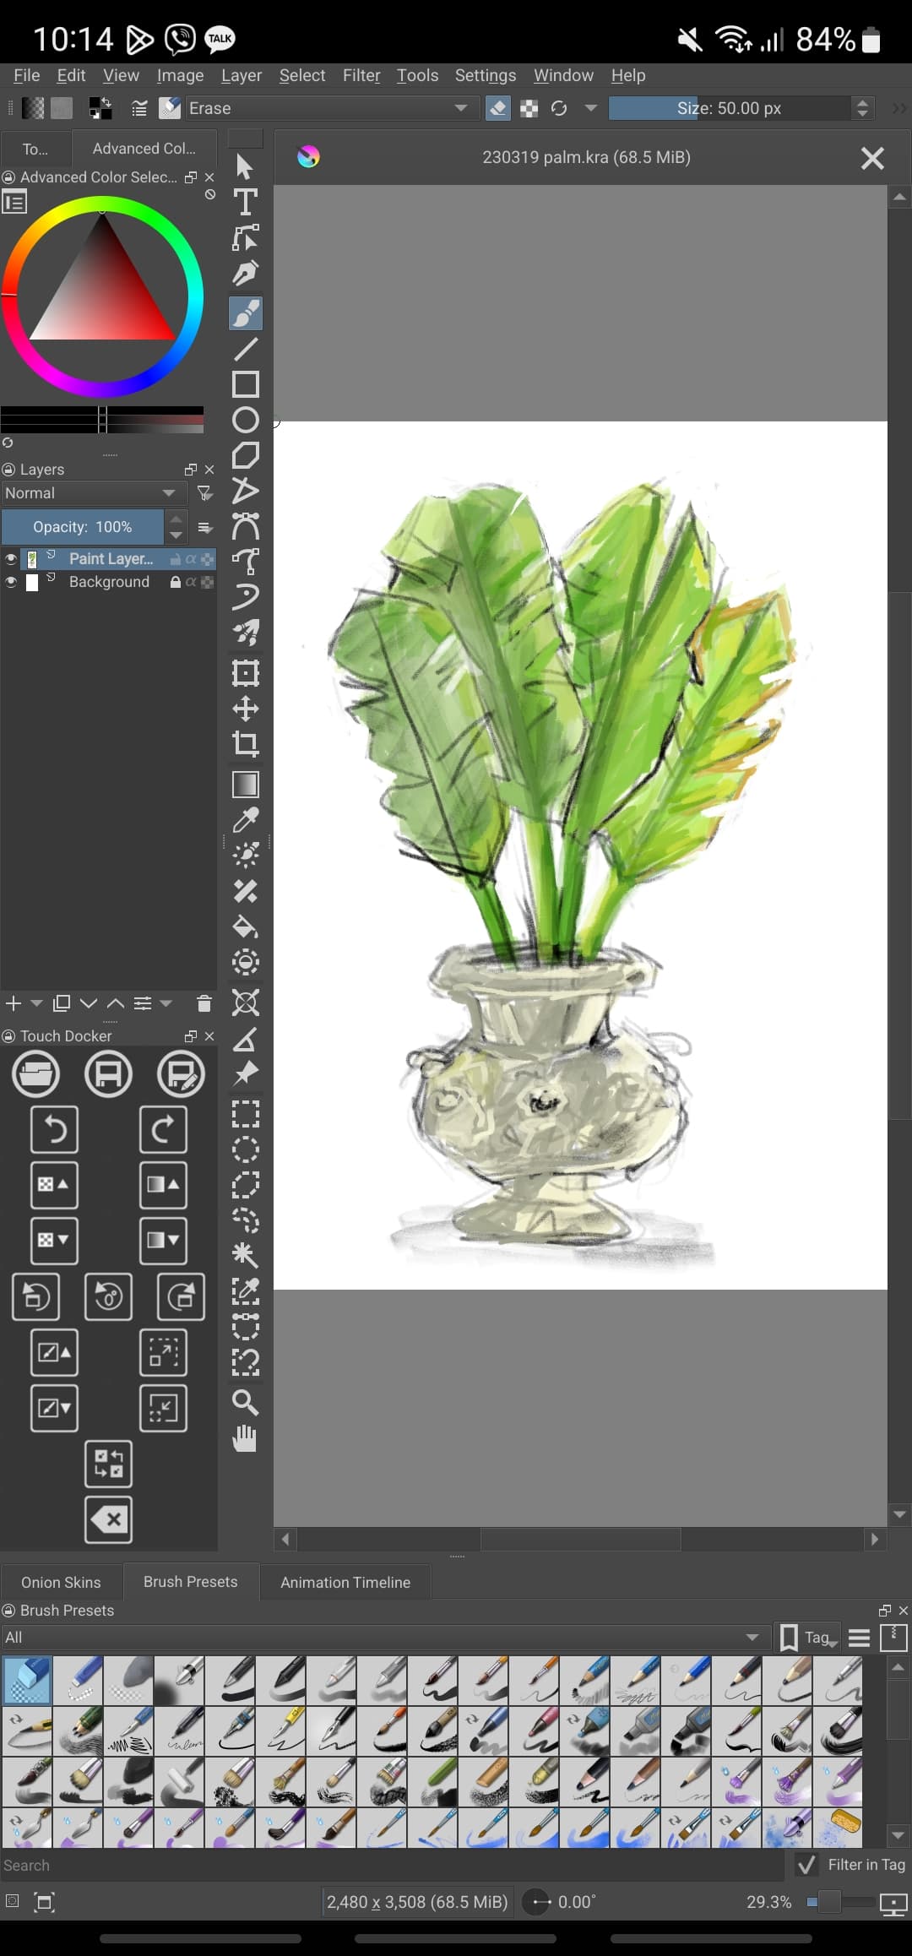Hide the Paint Layer visibility eye
Viewport: 912px width, 1956px height.
11,559
